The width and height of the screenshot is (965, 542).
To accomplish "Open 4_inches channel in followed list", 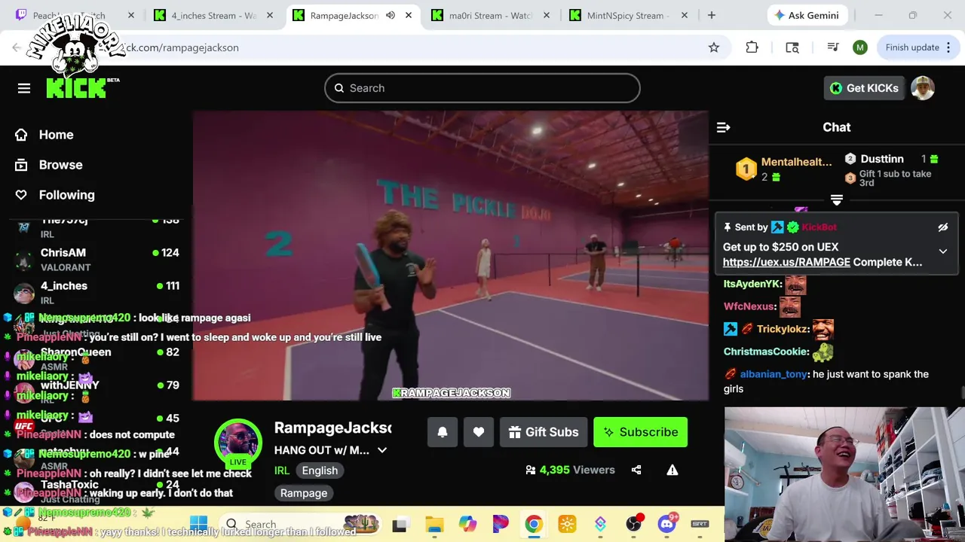I will click(96, 292).
